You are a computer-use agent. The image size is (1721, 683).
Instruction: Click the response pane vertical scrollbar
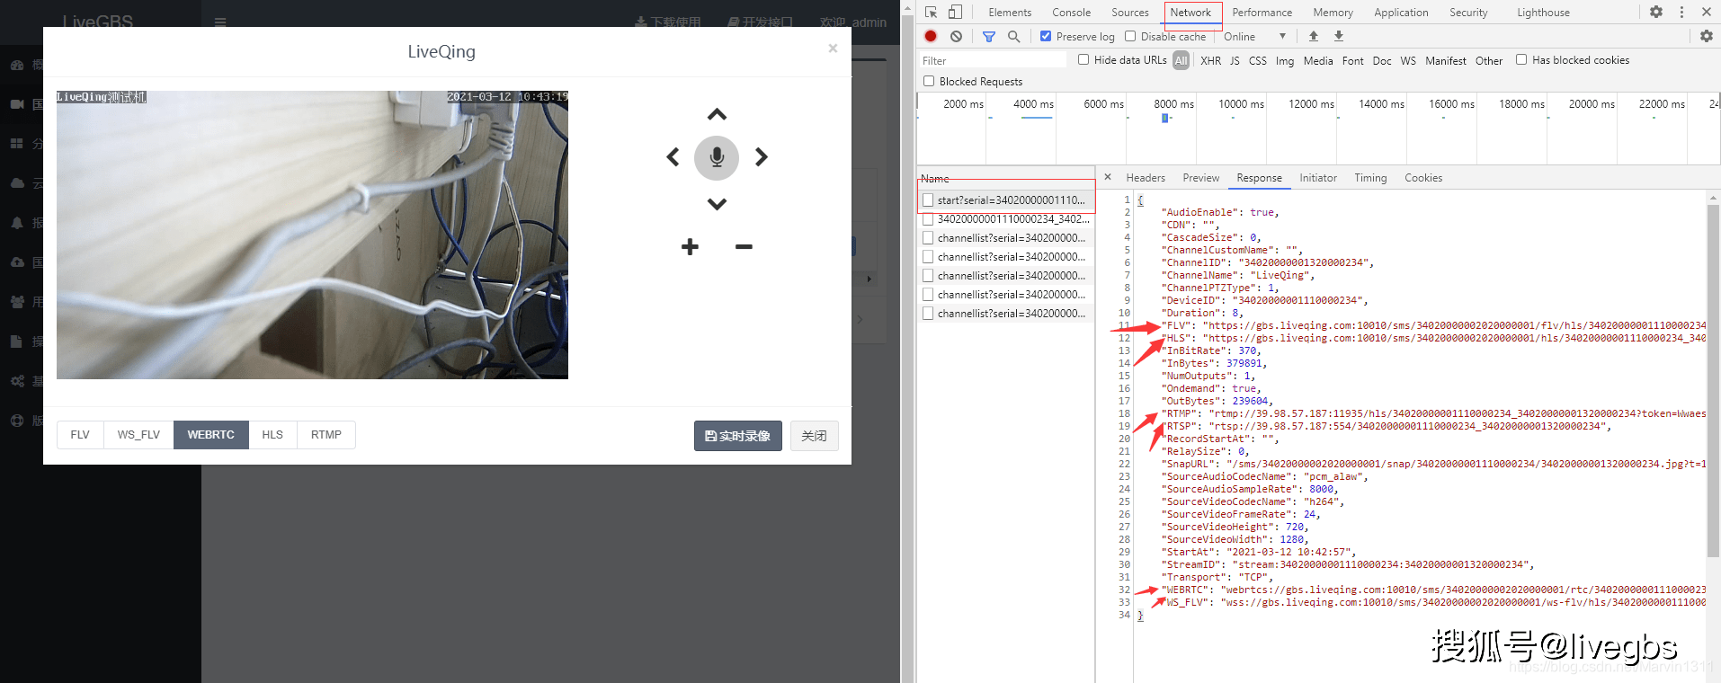(x=1713, y=380)
